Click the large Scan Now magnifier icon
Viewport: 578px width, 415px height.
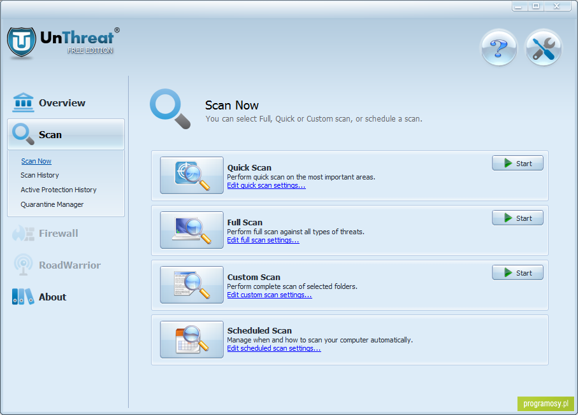coord(170,109)
